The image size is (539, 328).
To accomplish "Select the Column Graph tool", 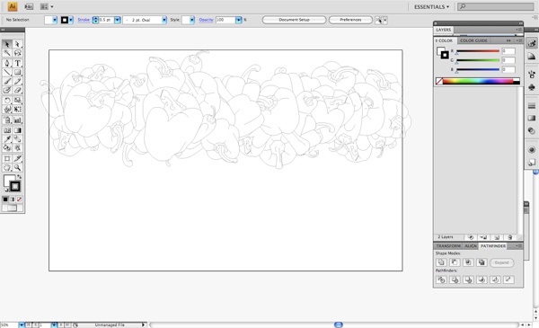I will (18, 120).
